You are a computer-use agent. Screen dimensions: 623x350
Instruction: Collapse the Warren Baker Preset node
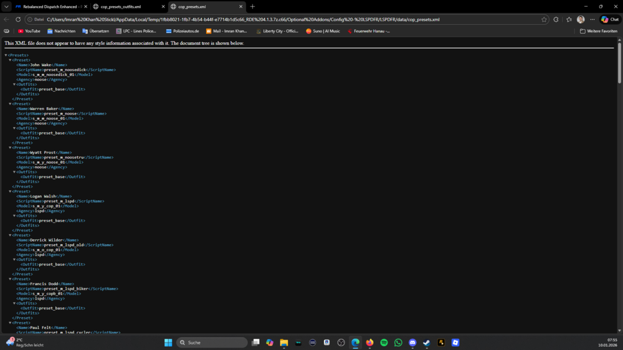pyautogui.click(x=11, y=103)
